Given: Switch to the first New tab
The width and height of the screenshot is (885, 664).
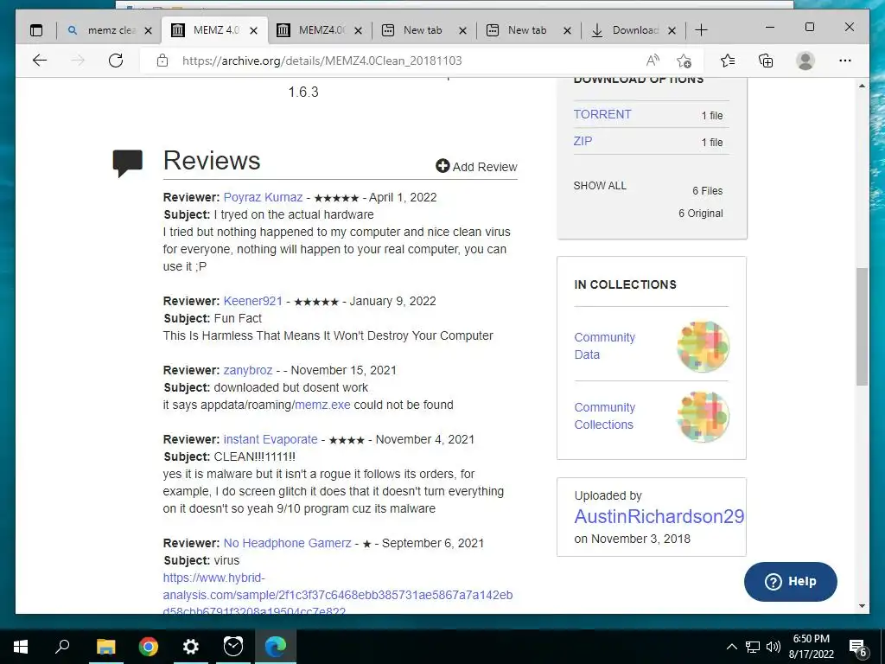Looking at the screenshot, I should pos(423,30).
